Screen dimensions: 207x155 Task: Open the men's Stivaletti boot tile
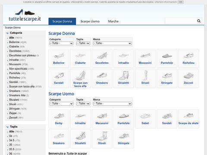point(80,139)
